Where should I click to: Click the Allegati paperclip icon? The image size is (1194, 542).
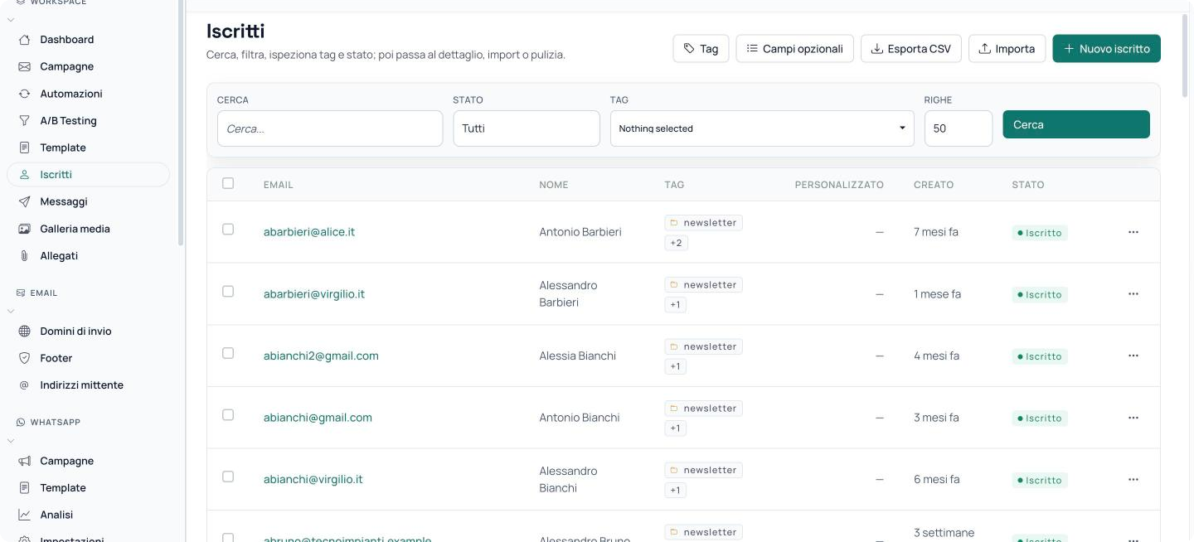24,256
